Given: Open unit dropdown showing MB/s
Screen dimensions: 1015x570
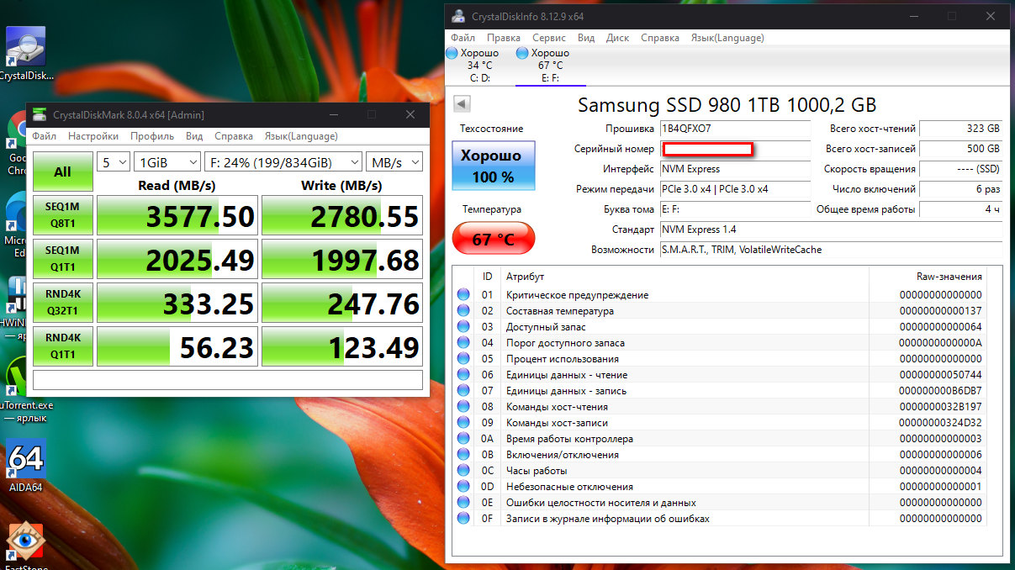Looking at the screenshot, I should (394, 162).
